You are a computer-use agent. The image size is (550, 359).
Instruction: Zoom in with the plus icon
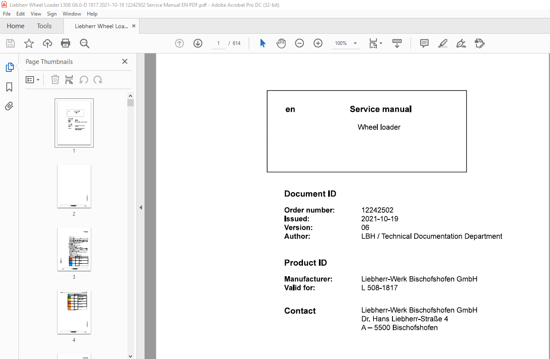pyautogui.click(x=318, y=43)
